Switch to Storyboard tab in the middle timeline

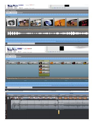(x=19, y=57)
